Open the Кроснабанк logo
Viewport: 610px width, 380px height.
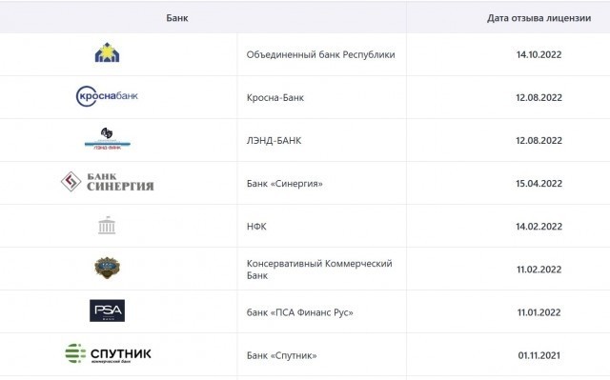click(x=107, y=96)
